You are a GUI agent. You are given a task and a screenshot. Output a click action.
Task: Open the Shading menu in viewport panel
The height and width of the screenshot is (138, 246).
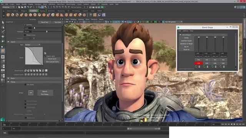tap(73, 20)
